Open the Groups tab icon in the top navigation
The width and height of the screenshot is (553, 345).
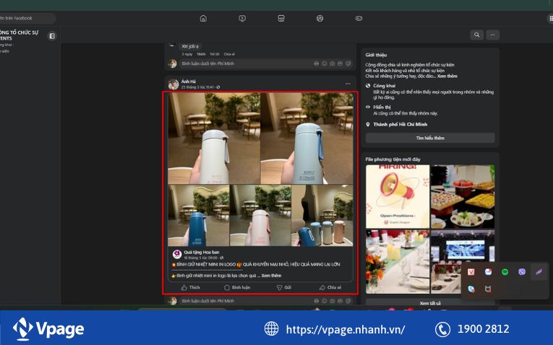320,18
